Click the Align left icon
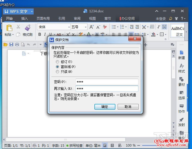The image size is (192, 149). coord(114,34)
